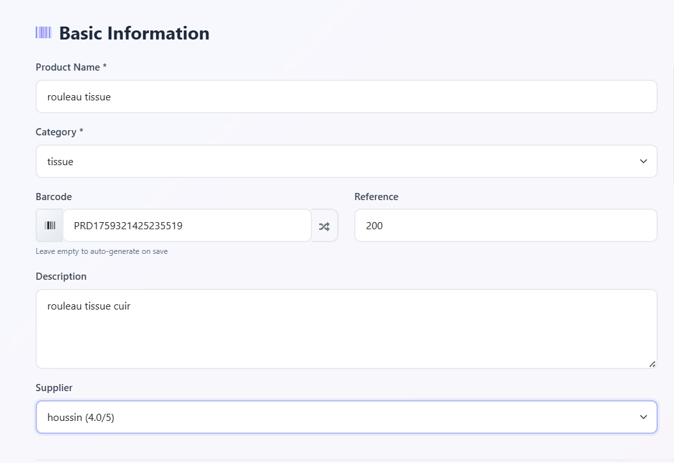The height and width of the screenshot is (463, 674).
Task: Click the Reference label
Action: pyautogui.click(x=377, y=197)
